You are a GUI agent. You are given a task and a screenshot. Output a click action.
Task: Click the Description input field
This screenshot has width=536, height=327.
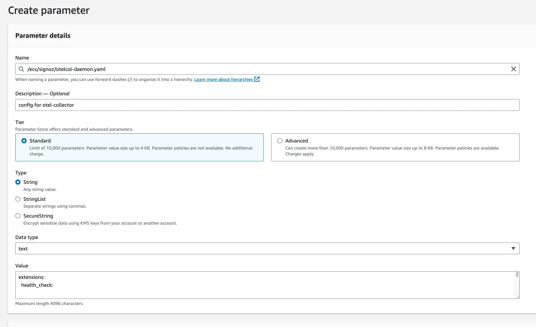click(x=267, y=105)
